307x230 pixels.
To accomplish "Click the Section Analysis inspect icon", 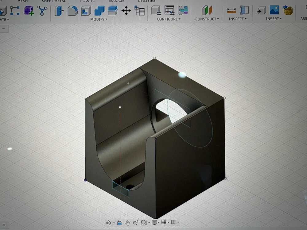I will [244, 10].
